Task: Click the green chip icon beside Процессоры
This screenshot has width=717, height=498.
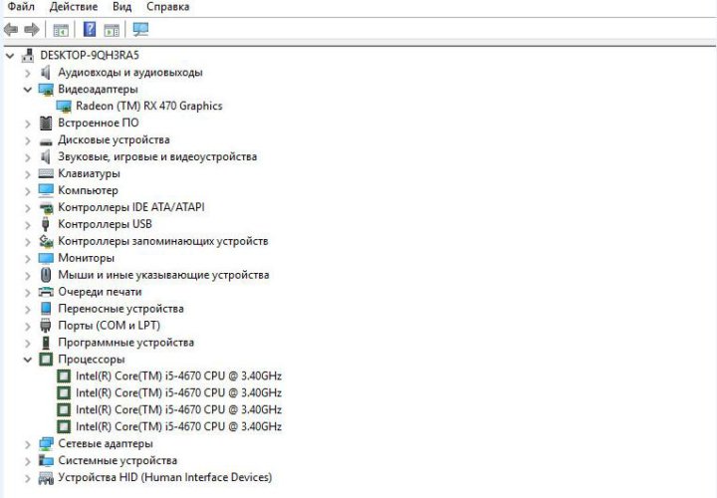Action: [x=46, y=360]
